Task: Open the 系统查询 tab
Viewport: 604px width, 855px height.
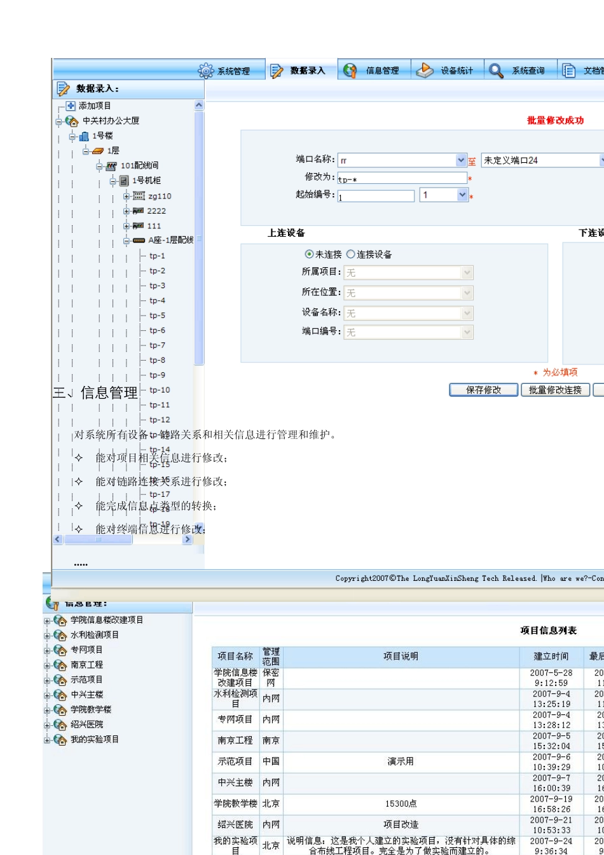Action: (x=528, y=71)
